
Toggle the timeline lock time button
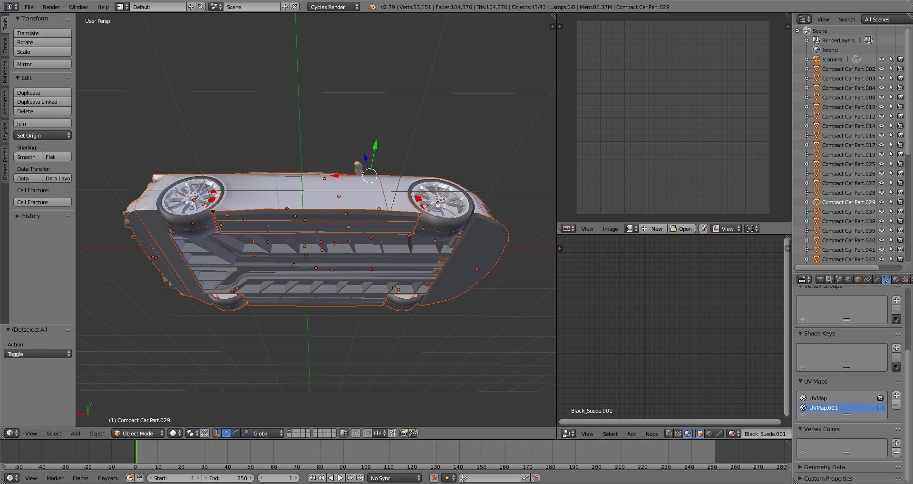(x=139, y=478)
